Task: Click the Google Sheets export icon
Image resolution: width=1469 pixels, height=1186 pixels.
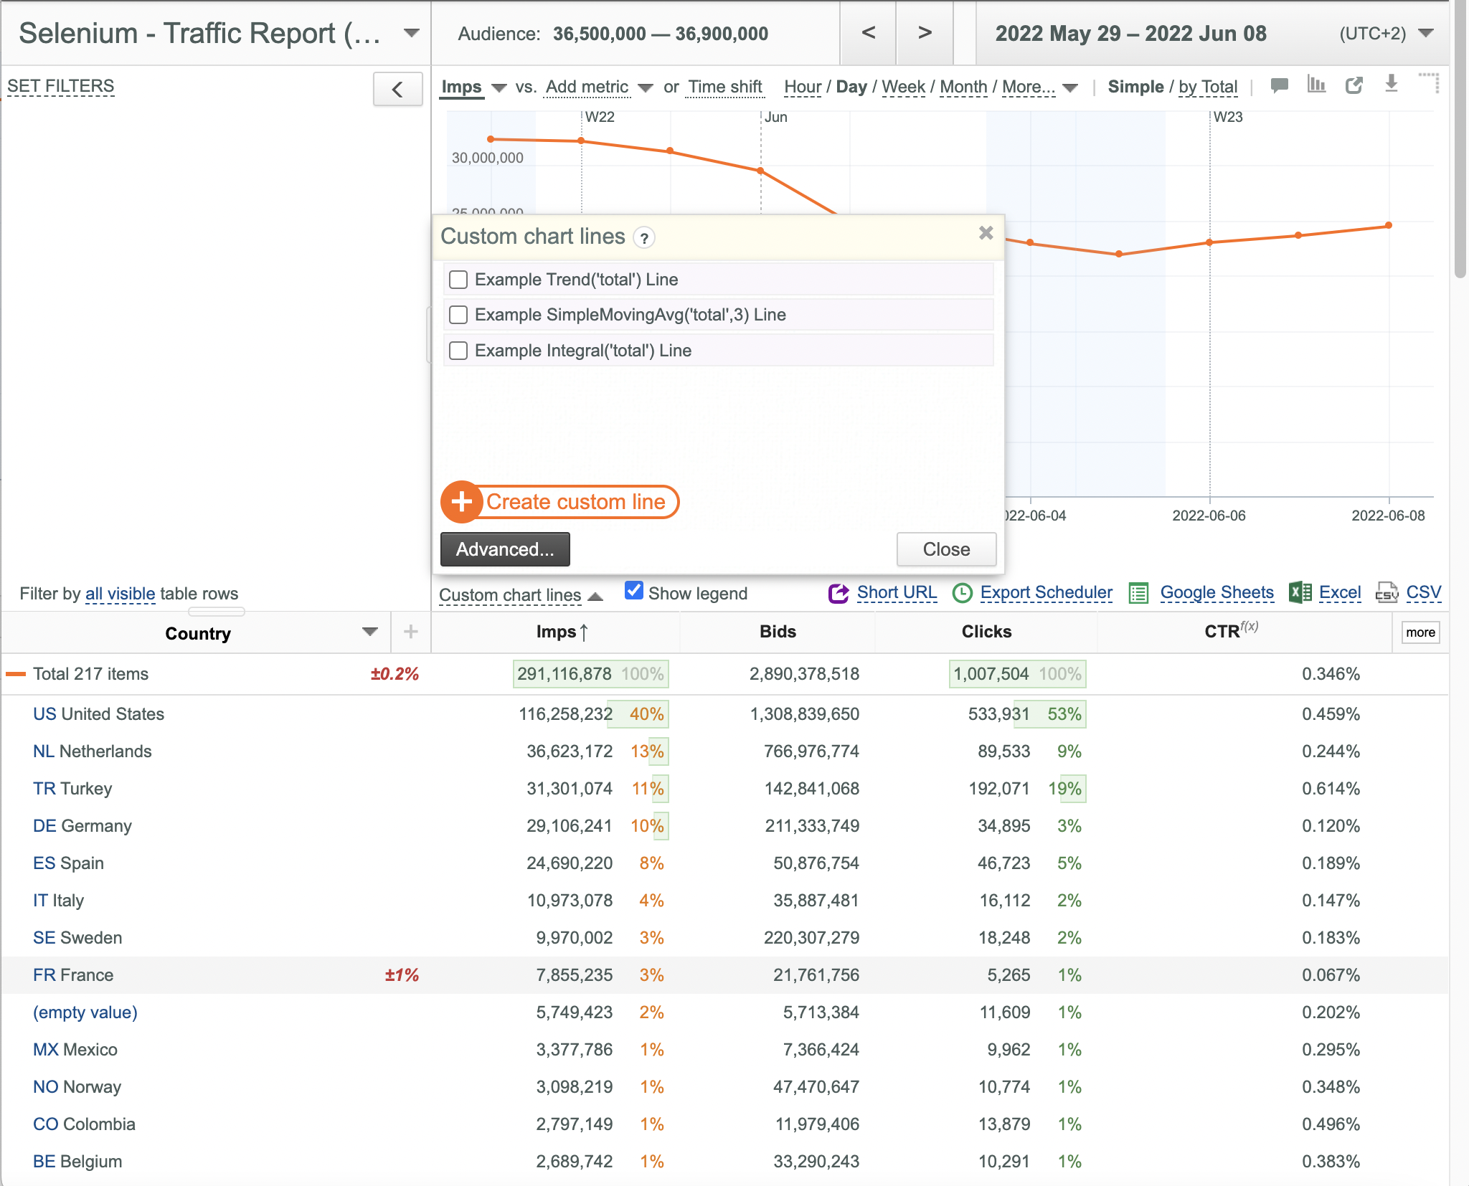Action: (1138, 593)
